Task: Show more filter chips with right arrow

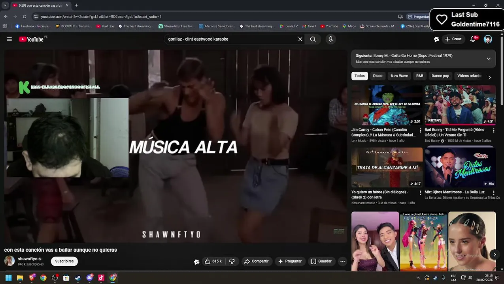Action: 489,77
